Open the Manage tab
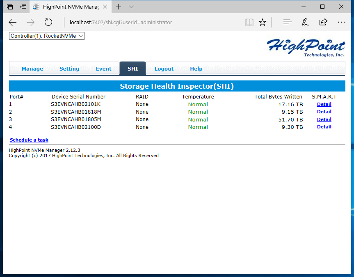The width and height of the screenshot is (354, 277). [32, 69]
